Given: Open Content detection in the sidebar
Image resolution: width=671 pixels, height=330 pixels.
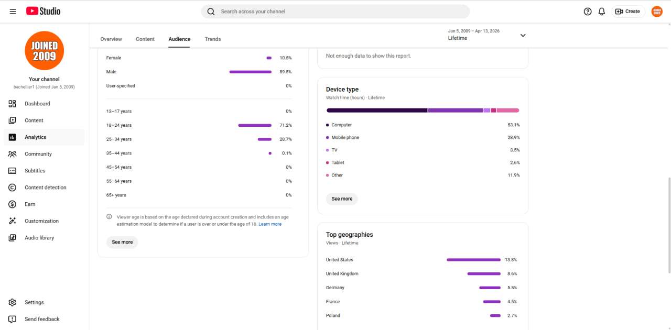Looking at the screenshot, I should coord(45,188).
